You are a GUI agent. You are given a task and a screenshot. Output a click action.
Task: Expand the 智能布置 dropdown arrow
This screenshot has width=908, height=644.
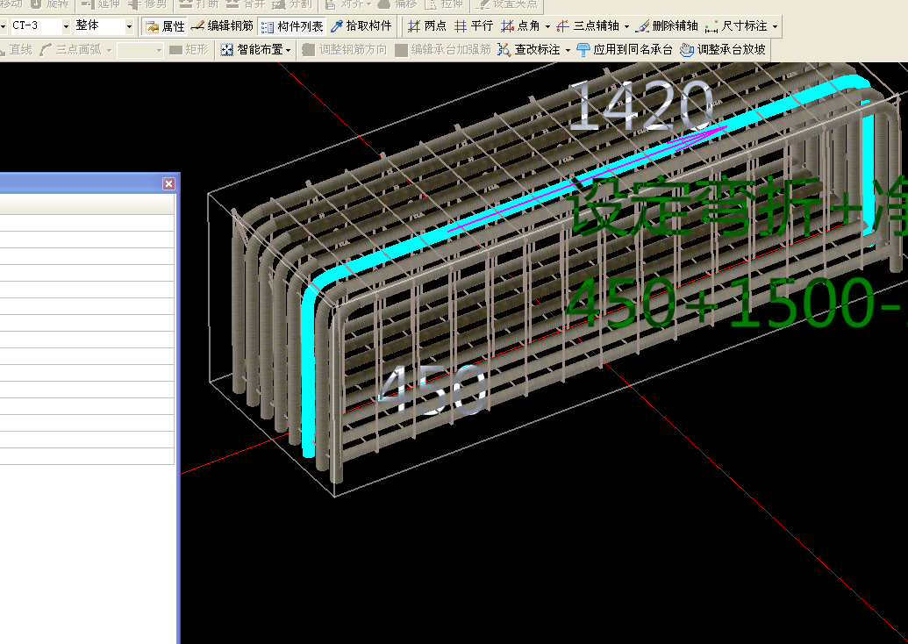click(x=289, y=50)
